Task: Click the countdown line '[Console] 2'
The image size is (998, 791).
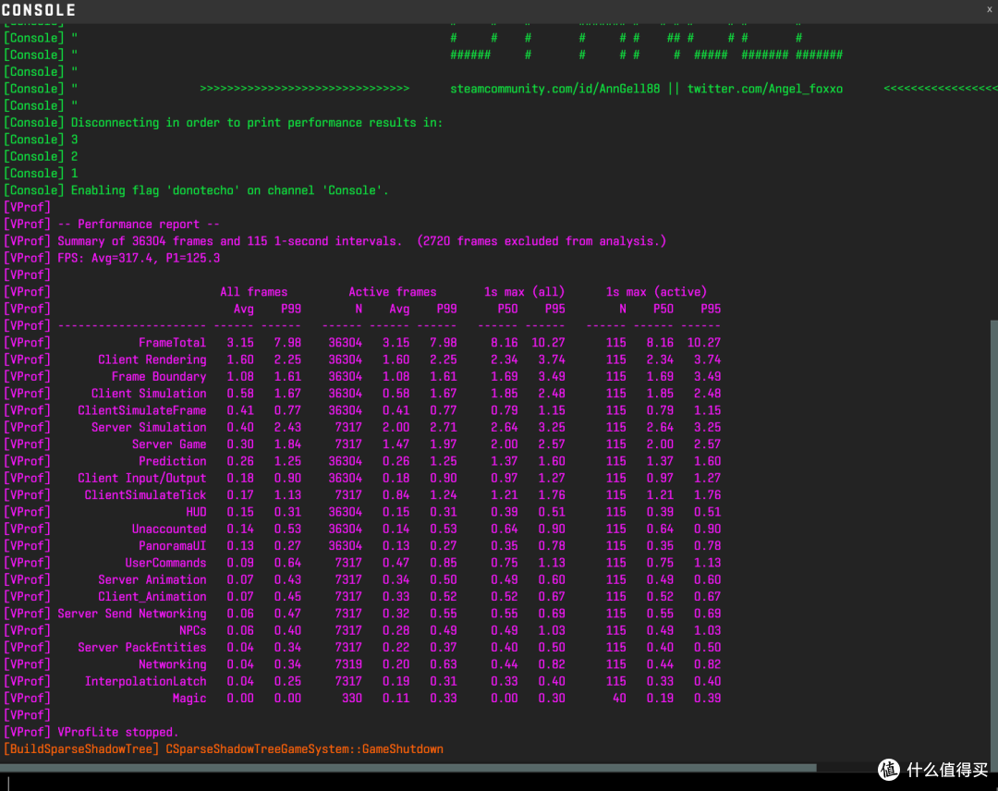Action: pos(41,156)
